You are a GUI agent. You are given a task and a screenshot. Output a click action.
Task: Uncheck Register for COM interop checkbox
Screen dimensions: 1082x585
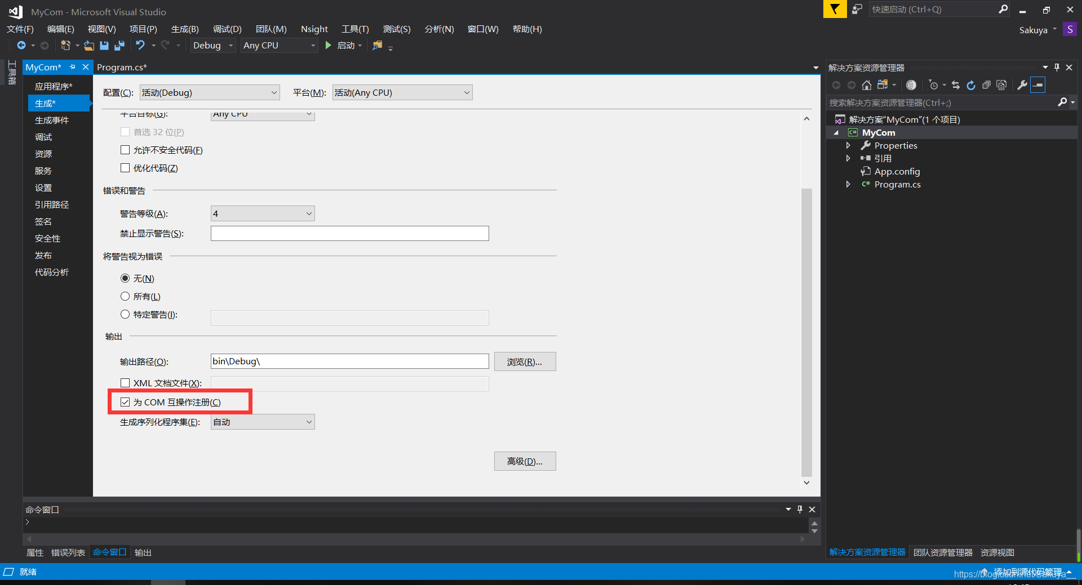click(x=125, y=402)
